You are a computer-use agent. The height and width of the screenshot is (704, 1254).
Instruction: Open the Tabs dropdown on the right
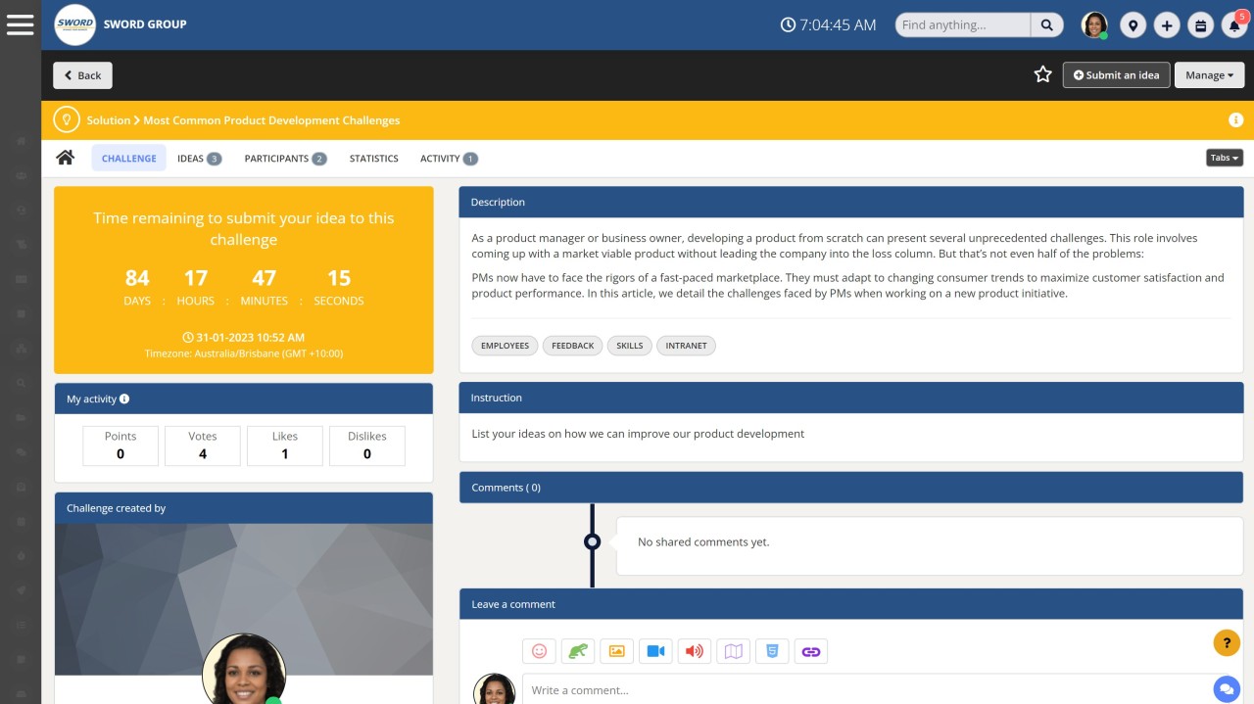coord(1223,157)
